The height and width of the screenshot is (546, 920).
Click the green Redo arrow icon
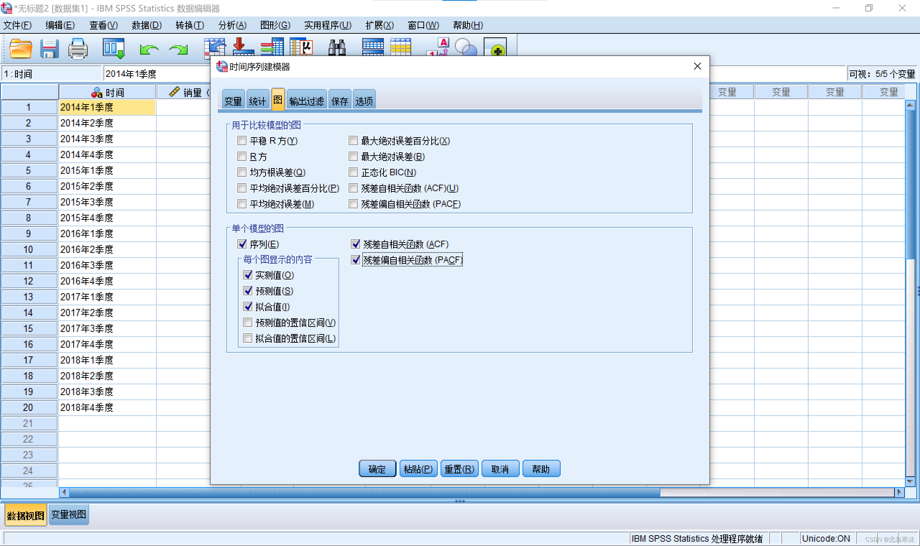click(179, 49)
